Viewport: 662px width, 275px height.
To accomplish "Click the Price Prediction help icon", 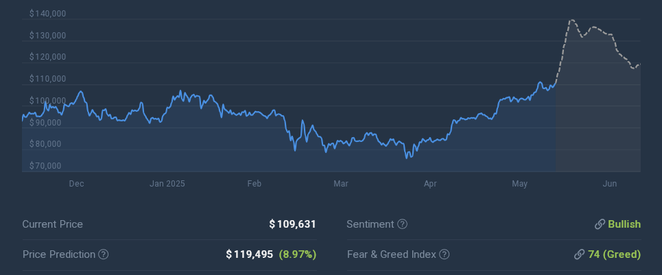I will click(x=104, y=254).
